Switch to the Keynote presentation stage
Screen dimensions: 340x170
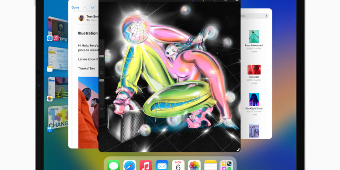(58, 117)
